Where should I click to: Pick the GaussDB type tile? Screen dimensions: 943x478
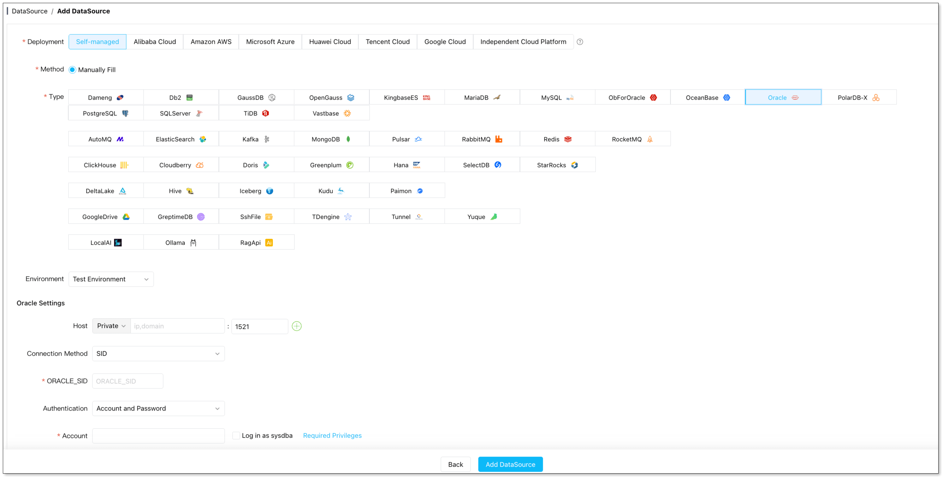256,97
